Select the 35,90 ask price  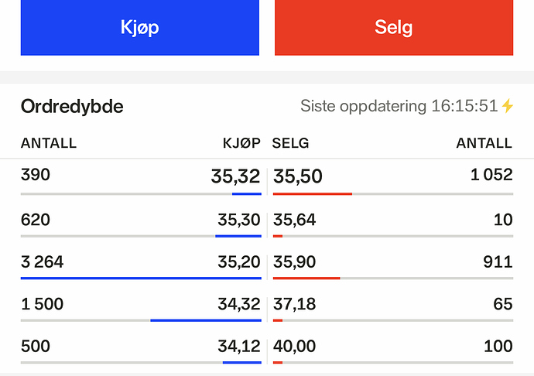294,262
